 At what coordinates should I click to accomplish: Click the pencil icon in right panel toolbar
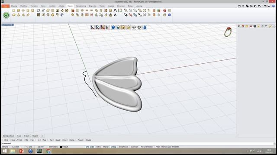[270, 26]
